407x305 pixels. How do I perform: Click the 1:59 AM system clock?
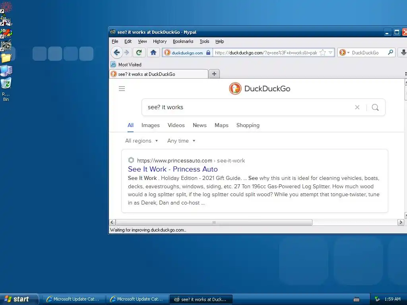(392, 299)
